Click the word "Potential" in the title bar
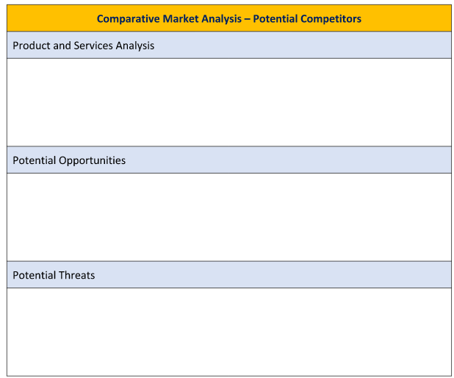Screen dimensions: 454x378 pyautogui.click(x=277, y=18)
